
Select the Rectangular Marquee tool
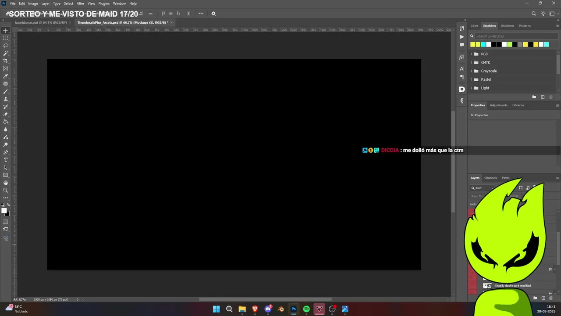tap(6, 38)
